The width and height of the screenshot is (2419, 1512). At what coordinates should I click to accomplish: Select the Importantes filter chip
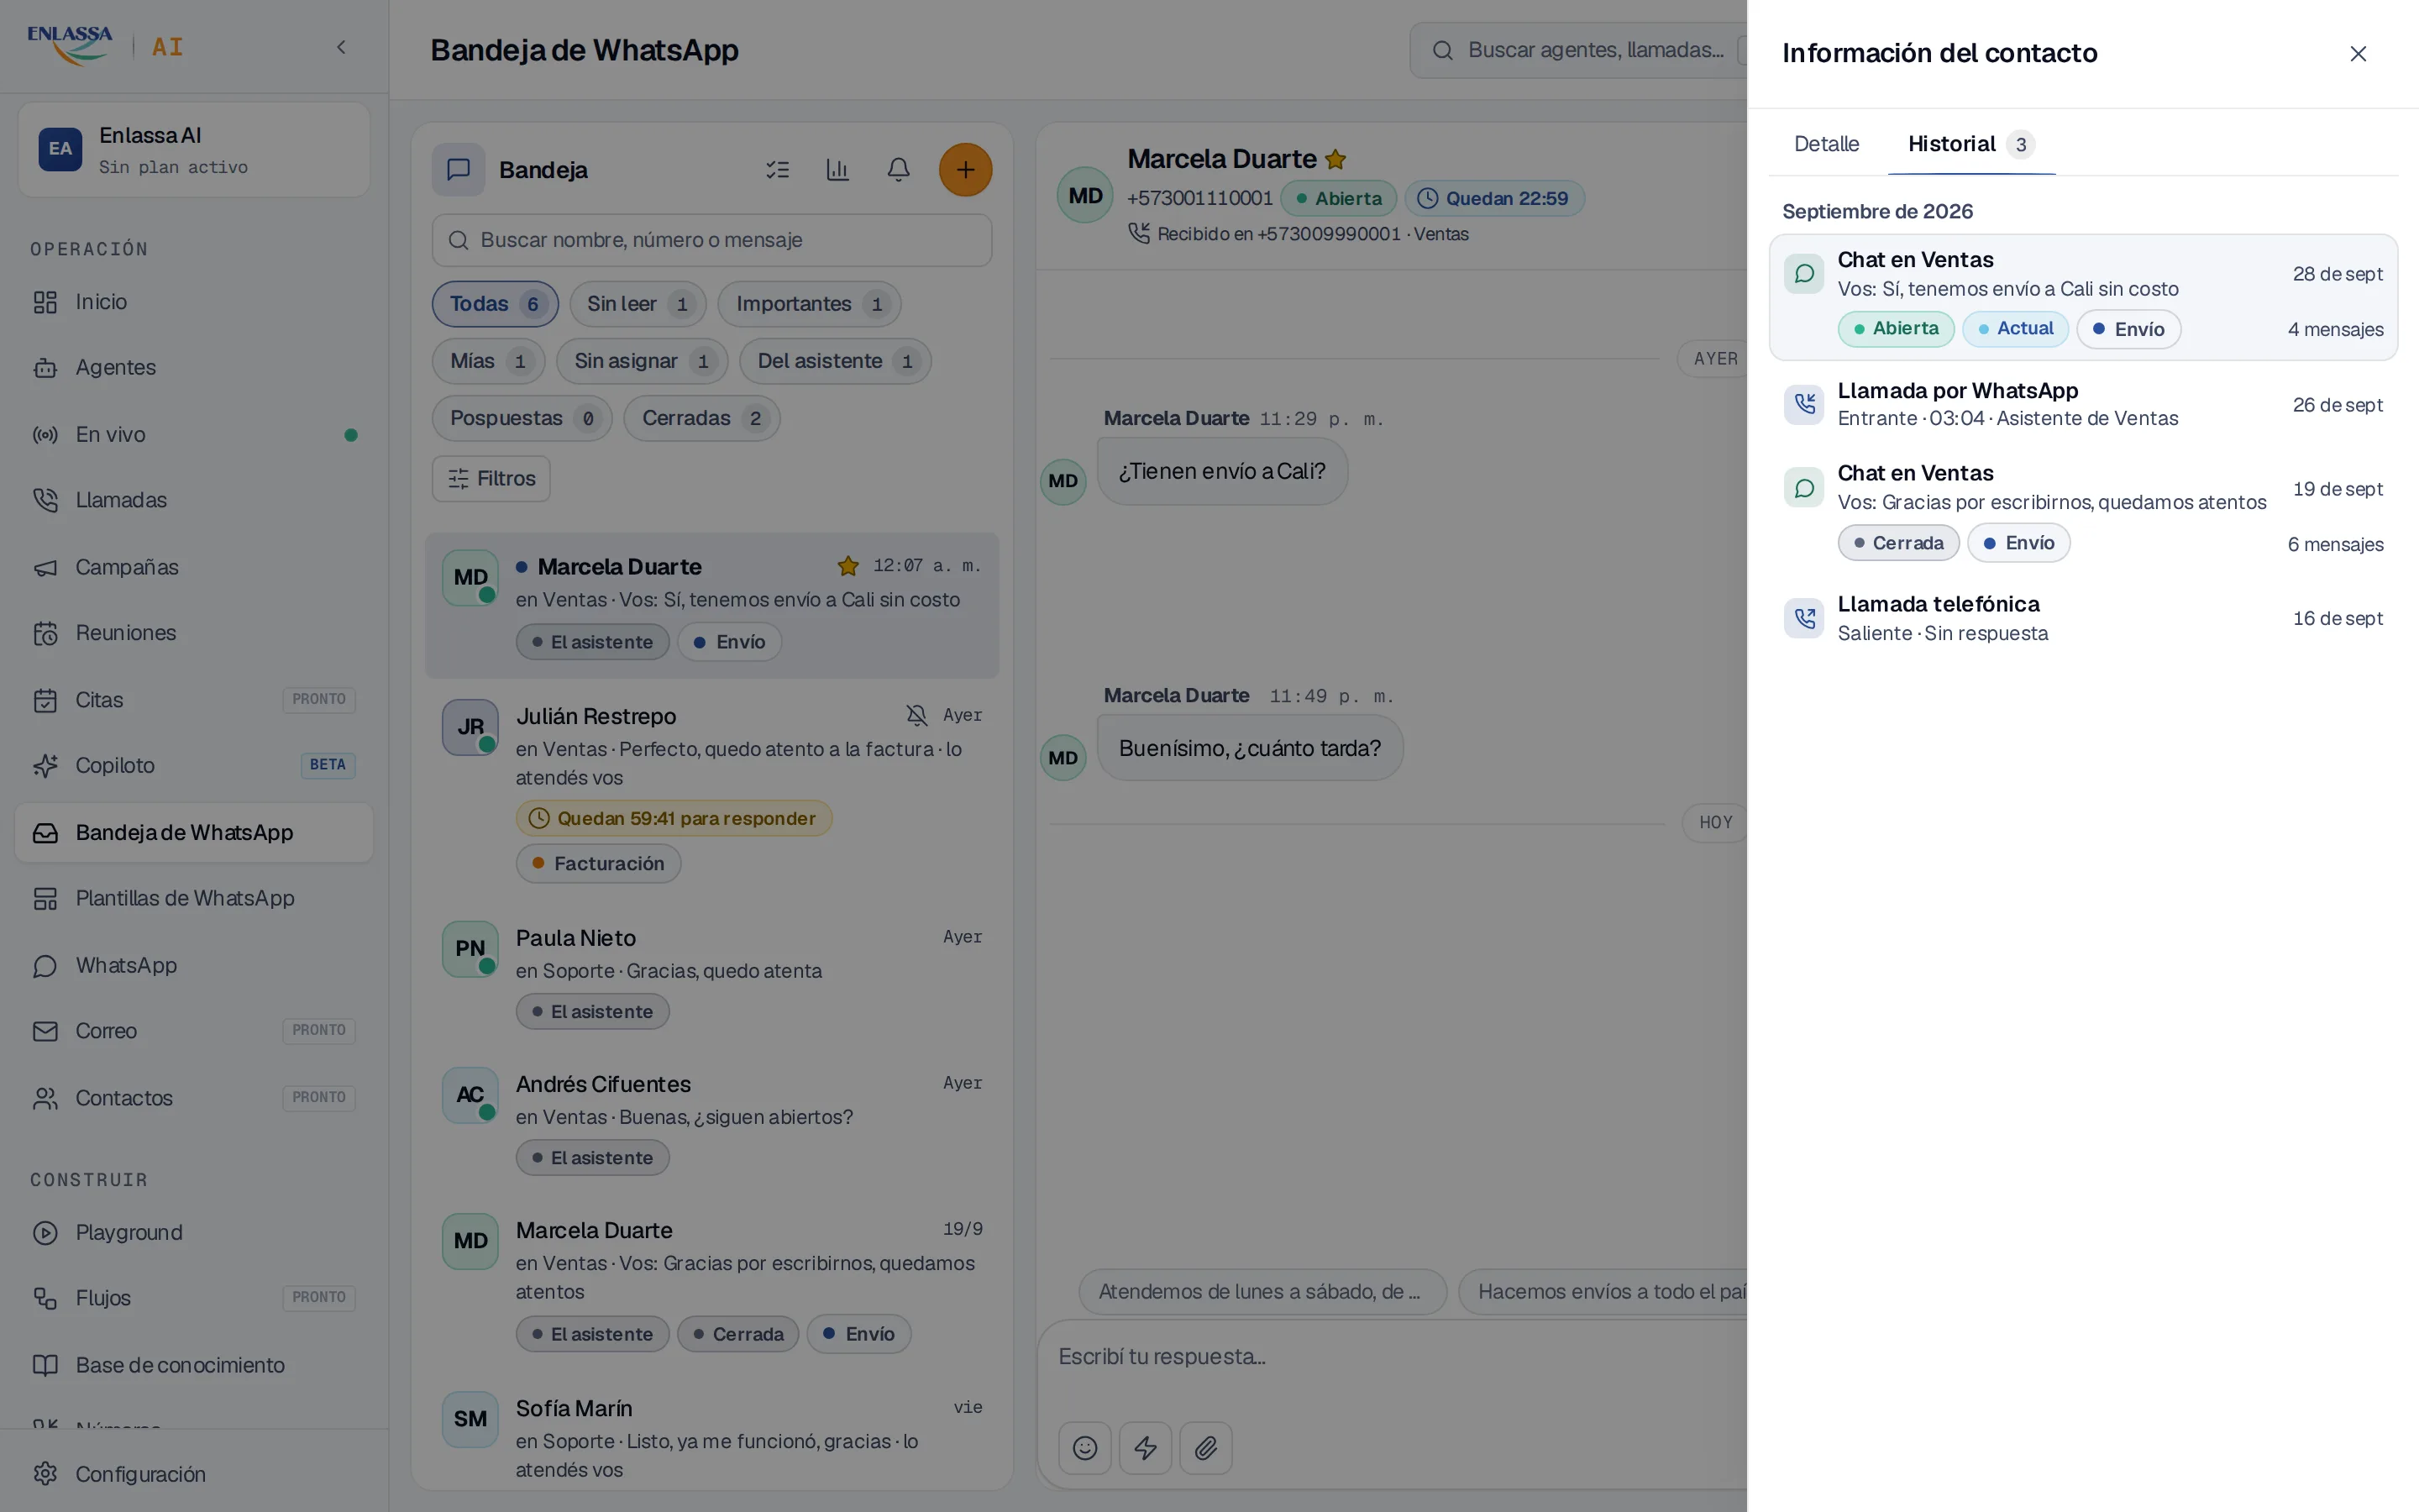point(809,304)
